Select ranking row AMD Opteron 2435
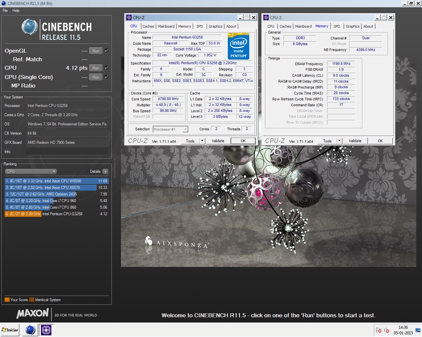The height and width of the screenshot is (337, 422). (56, 194)
